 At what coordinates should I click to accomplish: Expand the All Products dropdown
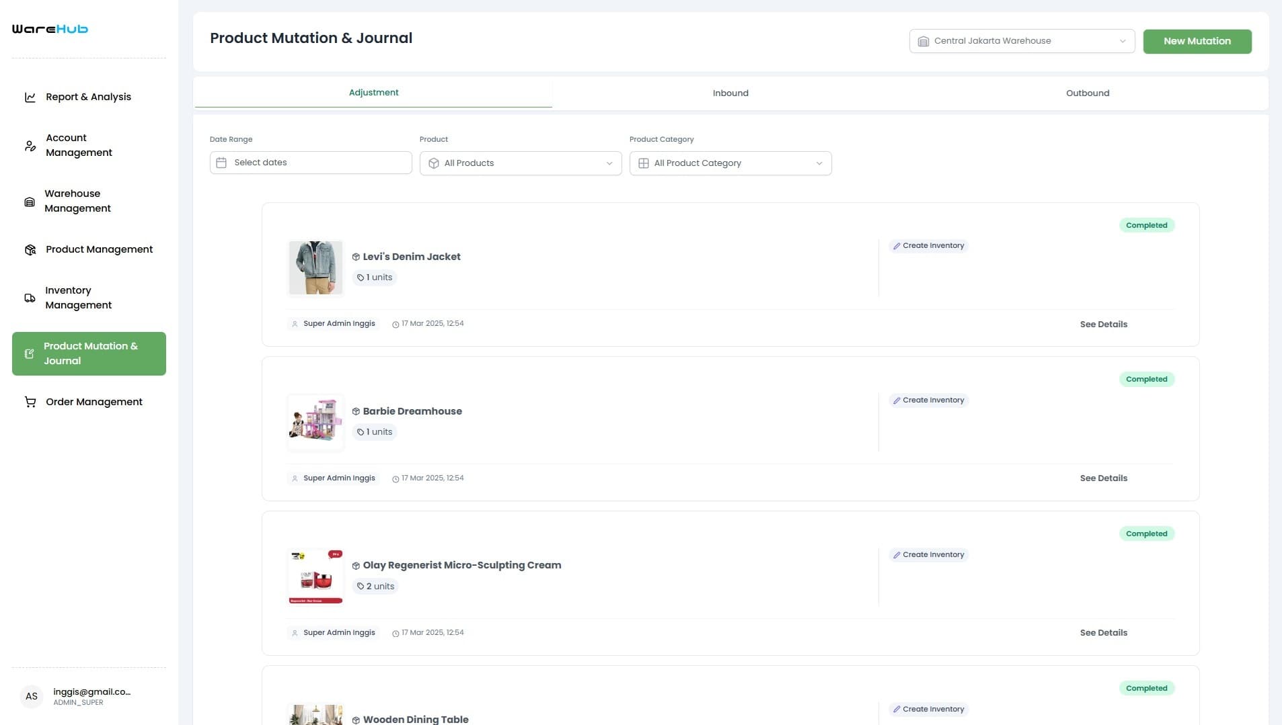tap(520, 163)
